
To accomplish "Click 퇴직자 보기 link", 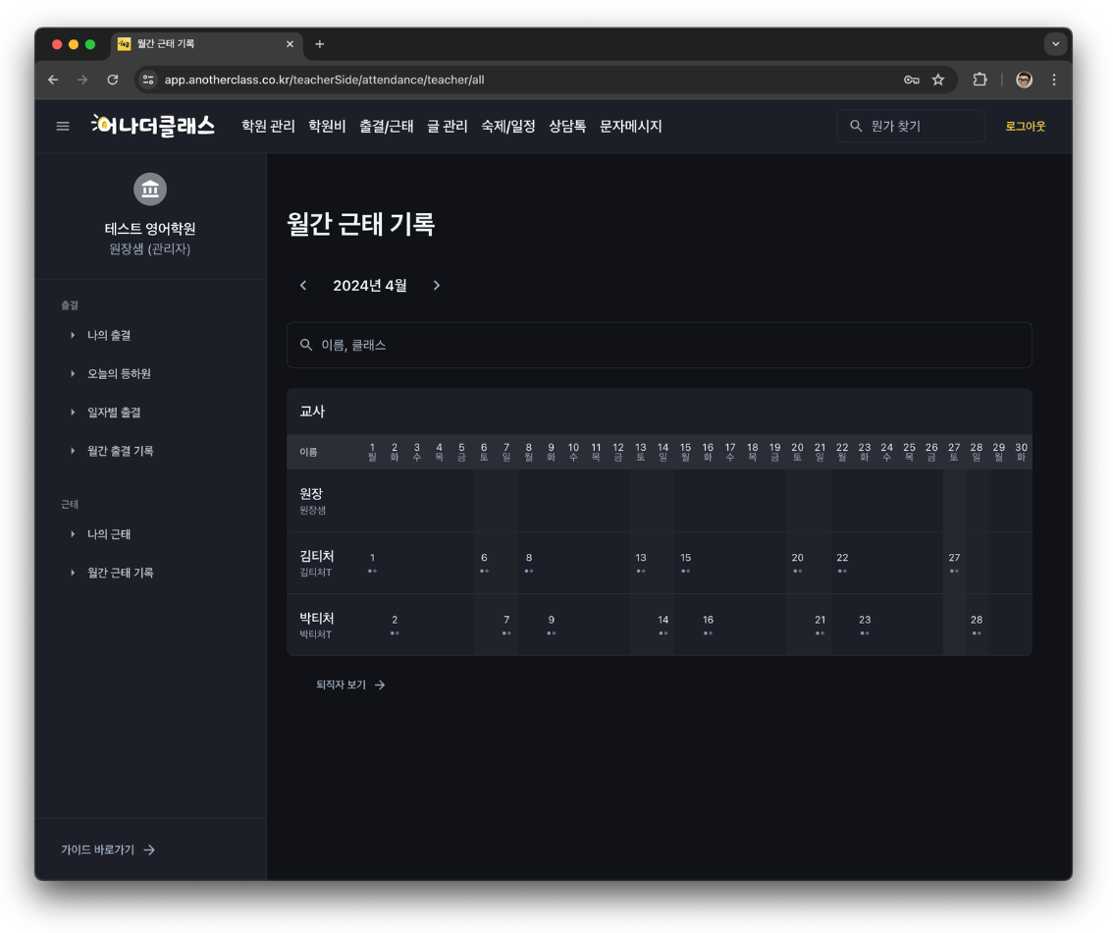I will tap(341, 685).
